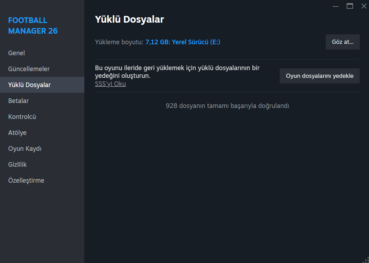Viewport: 369px width, 263px height.
Task: Open the Kontrolcü settings tab
Action: point(22,117)
